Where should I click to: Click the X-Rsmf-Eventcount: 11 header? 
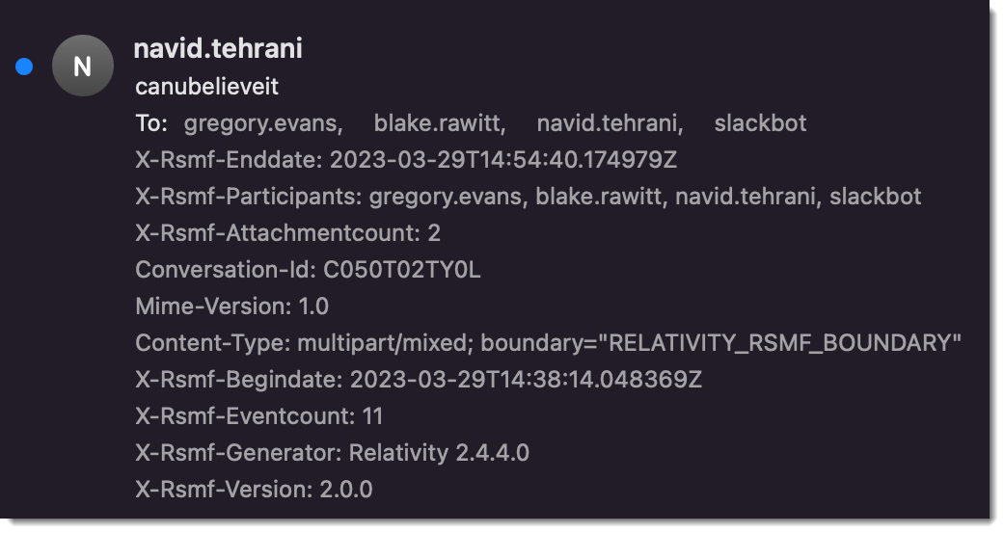[x=259, y=416]
